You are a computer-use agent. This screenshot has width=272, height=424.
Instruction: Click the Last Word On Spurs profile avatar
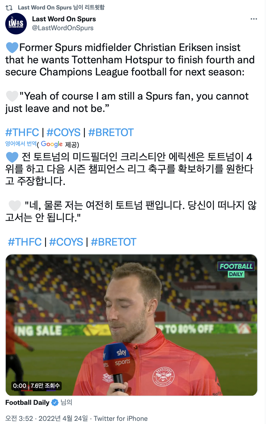(x=16, y=24)
